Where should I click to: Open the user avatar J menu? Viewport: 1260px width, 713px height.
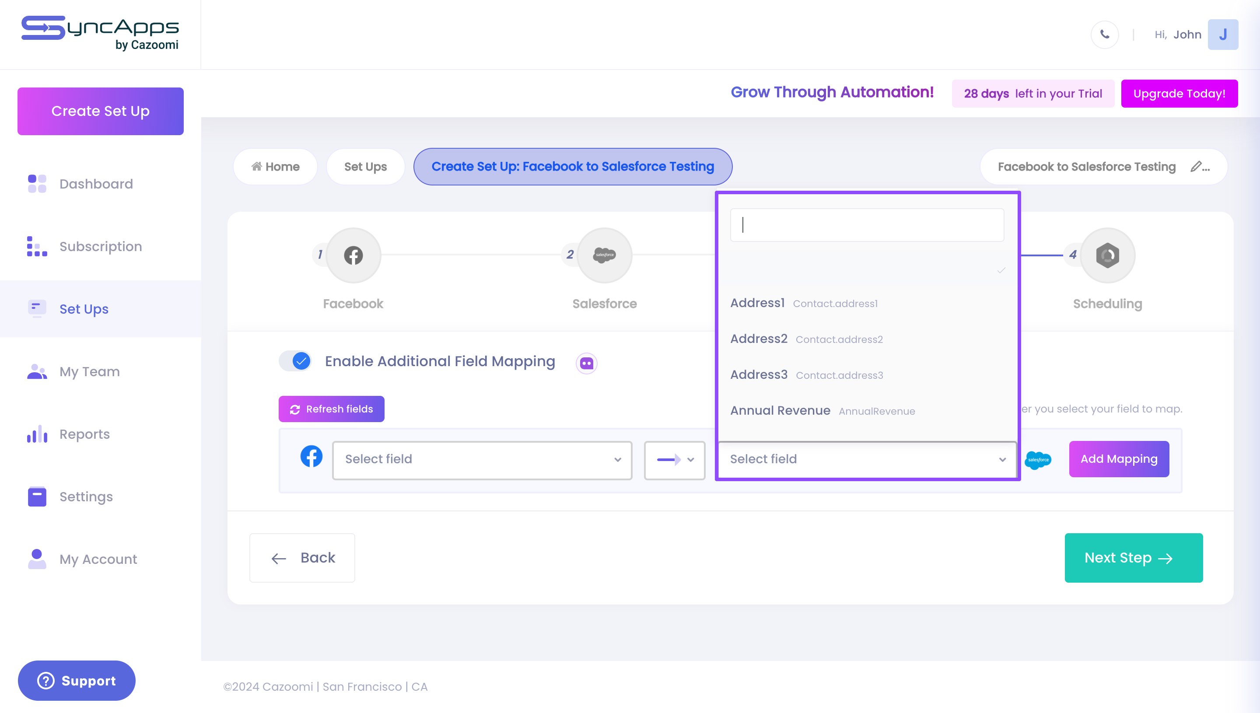1222,34
